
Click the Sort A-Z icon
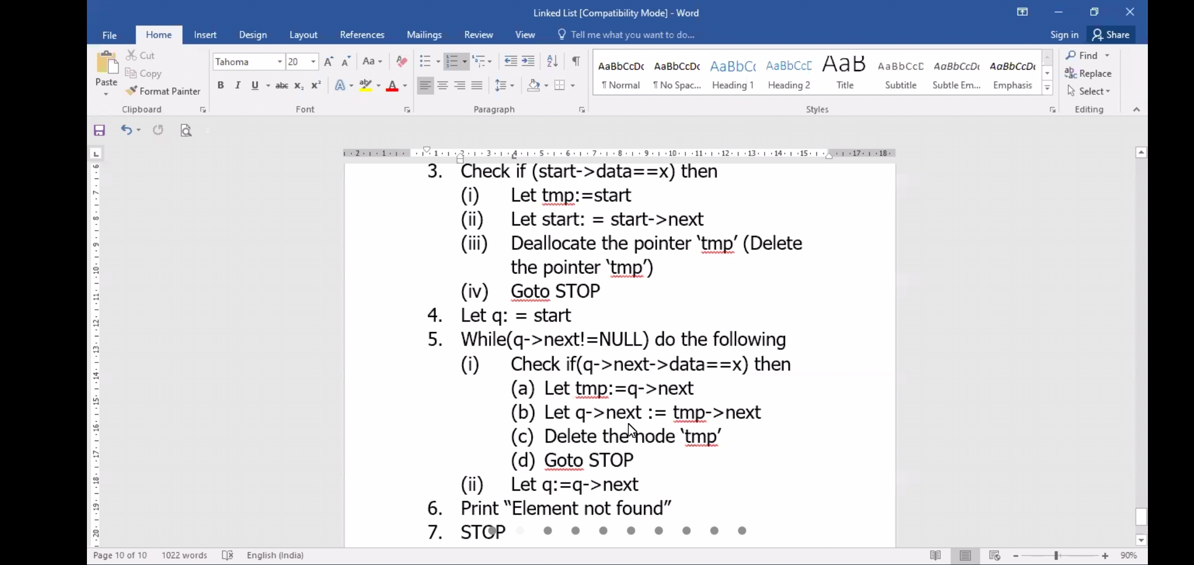click(552, 61)
